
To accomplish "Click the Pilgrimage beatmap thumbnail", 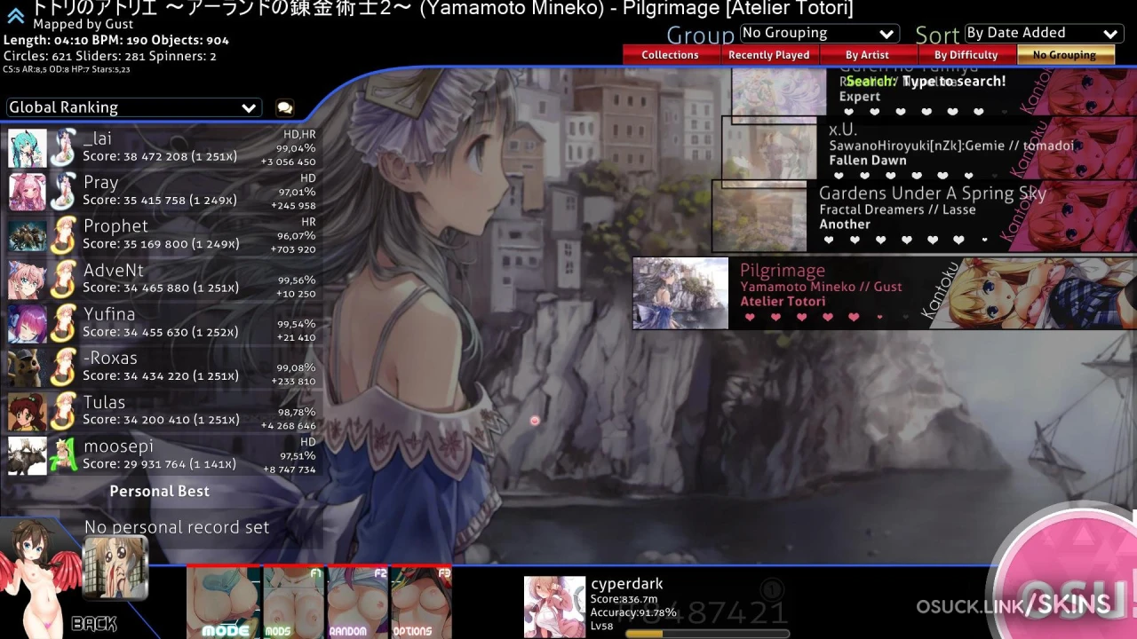I will 680,294.
